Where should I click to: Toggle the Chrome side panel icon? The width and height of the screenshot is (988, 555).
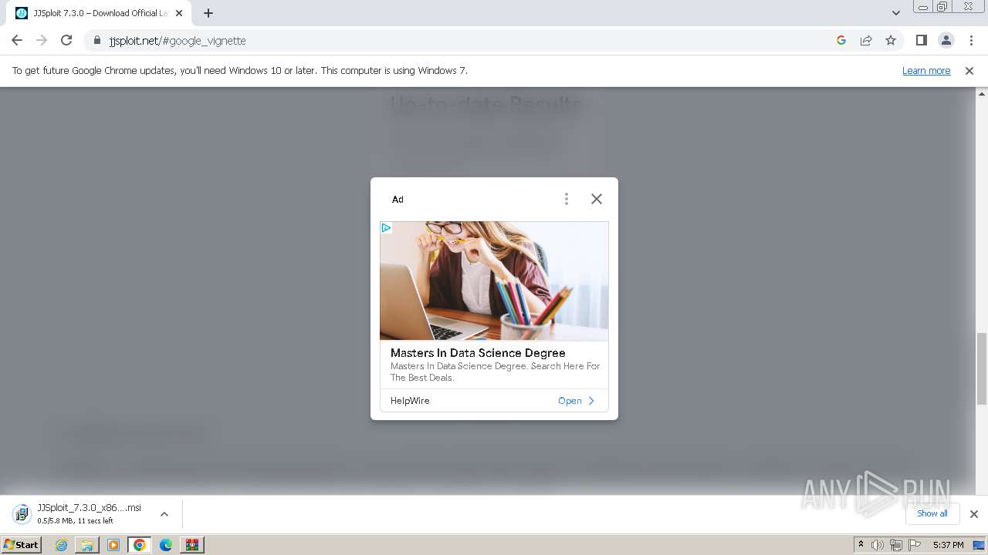pyautogui.click(x=921, y=40)
